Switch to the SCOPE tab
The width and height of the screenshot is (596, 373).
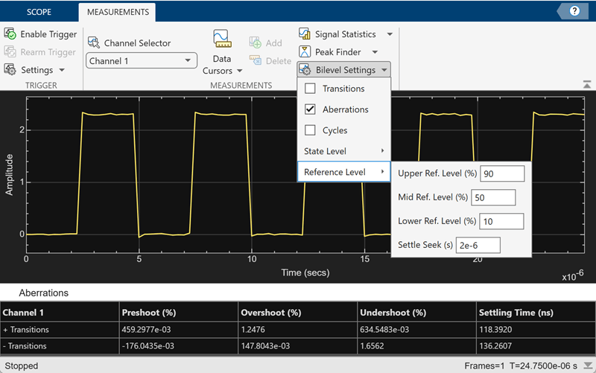pos(39,12)
